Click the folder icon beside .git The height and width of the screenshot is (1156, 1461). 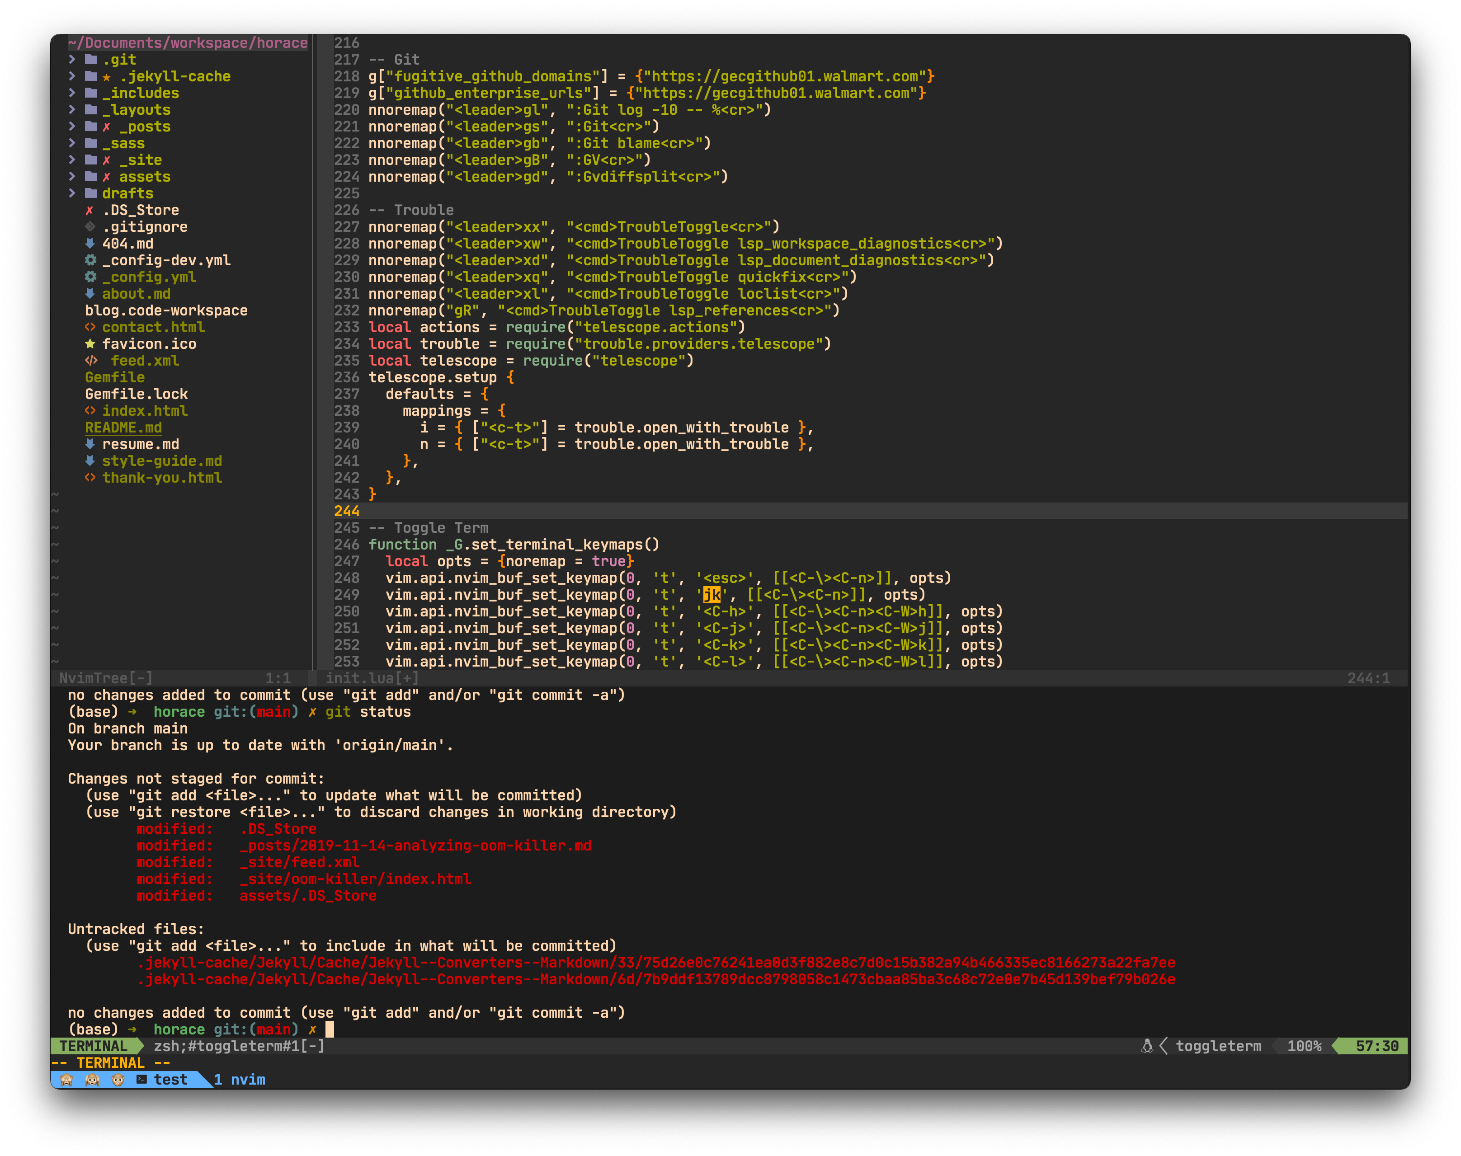point(91,60)
